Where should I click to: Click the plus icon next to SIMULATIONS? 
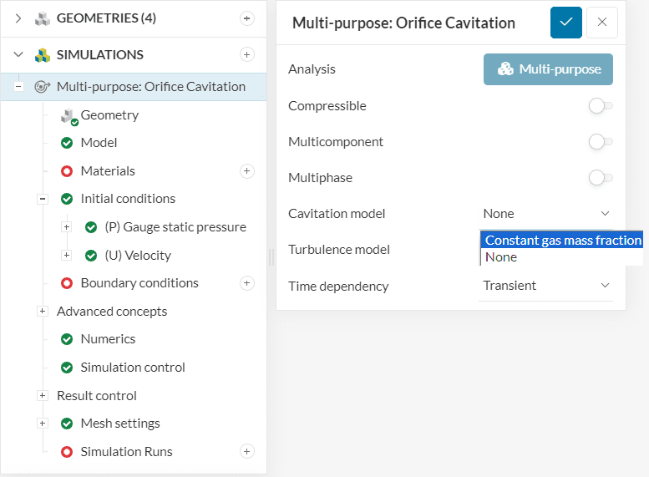click(x=246, y=55)
